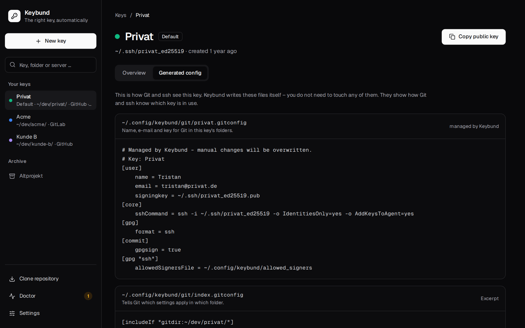Click the blue dot beside Acme key
The height and width of the screenshot is (328, 525).
[x=11, y=120]
